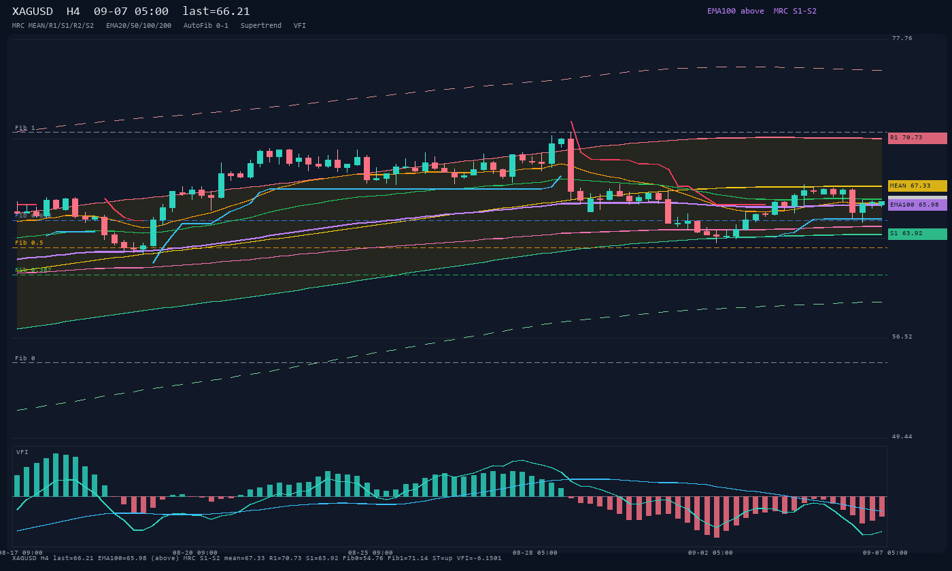This screenshot has width=952, height=571.
Task: Click the last=66.21 price readout in the title
Action: click(216, 12)
